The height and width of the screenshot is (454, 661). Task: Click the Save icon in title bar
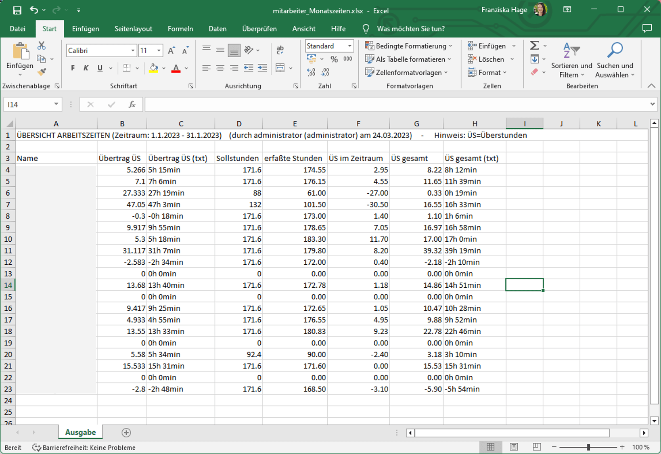pos(17,10)
